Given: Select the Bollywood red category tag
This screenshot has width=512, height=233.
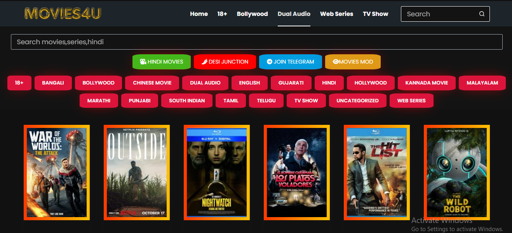Looking at the screenshot, I should 99,83.
